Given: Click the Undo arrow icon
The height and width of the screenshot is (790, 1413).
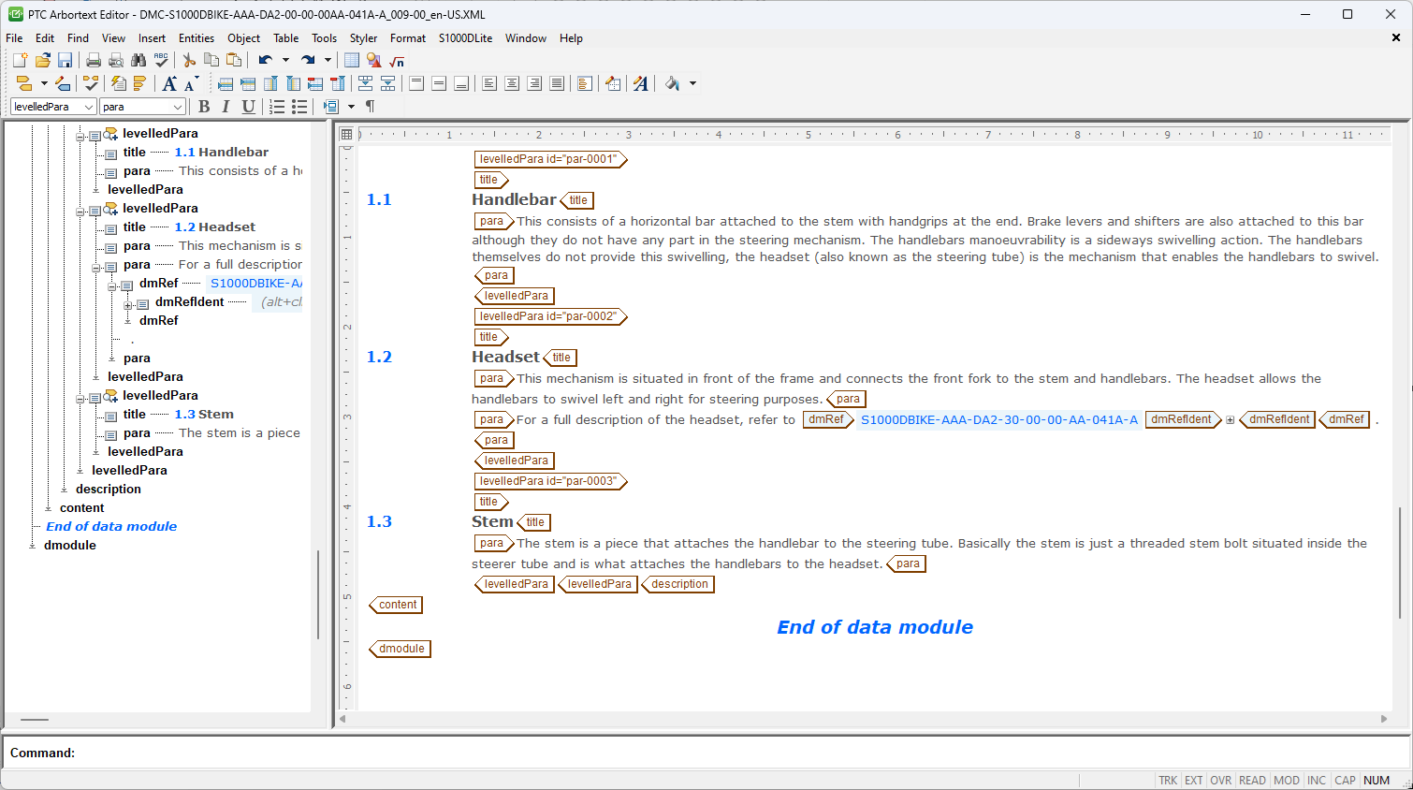Looking at the screenshot, I should point(266,60).
